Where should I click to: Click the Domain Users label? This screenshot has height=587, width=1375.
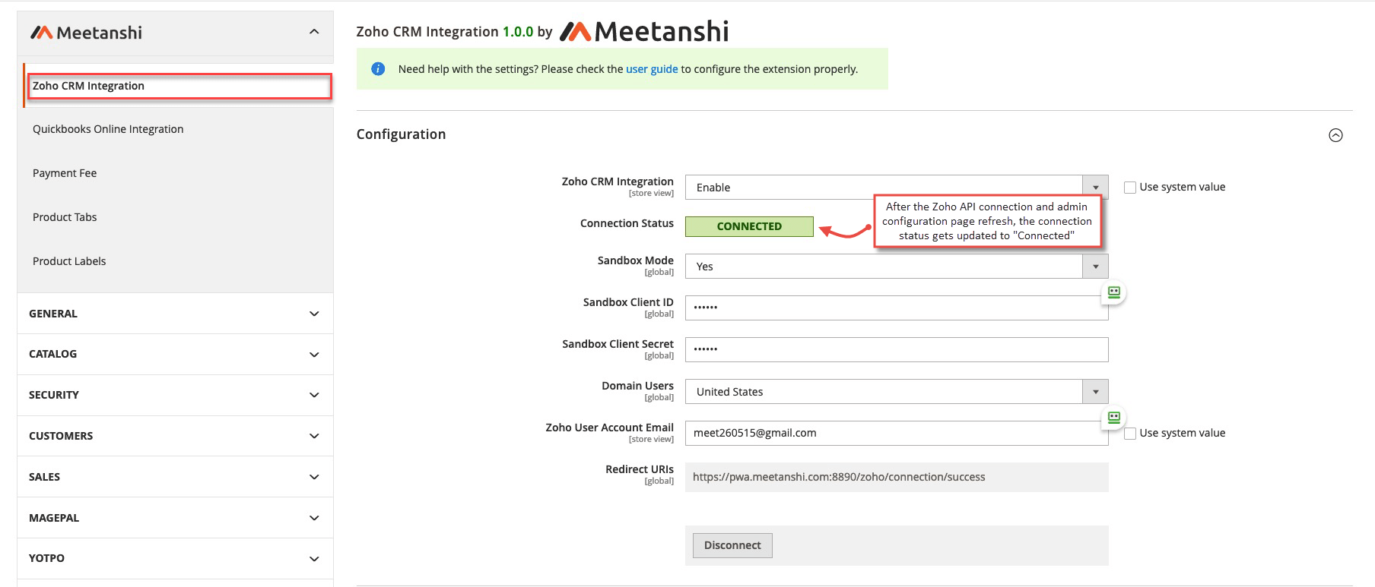[x=637, y=386]
